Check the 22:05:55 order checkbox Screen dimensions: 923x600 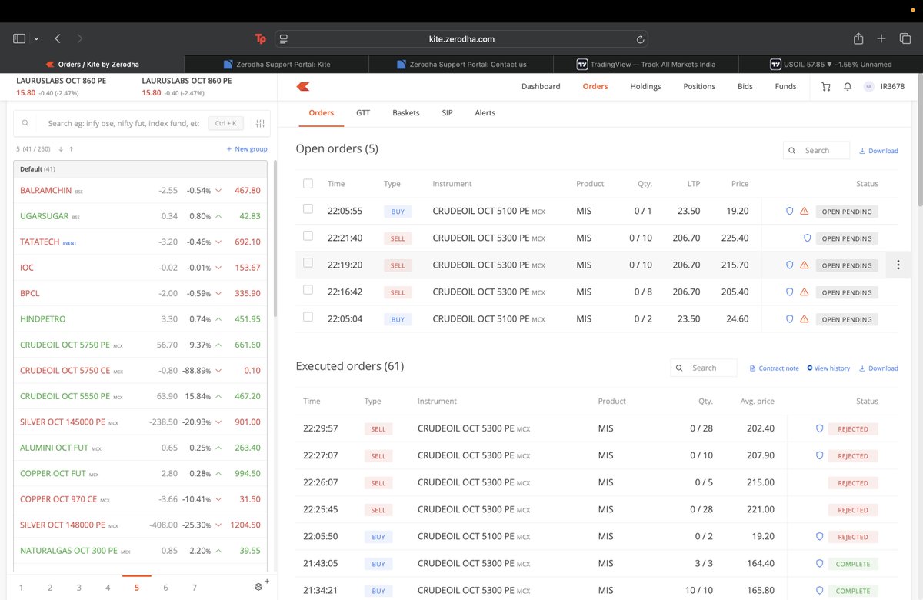click(308, 209)
